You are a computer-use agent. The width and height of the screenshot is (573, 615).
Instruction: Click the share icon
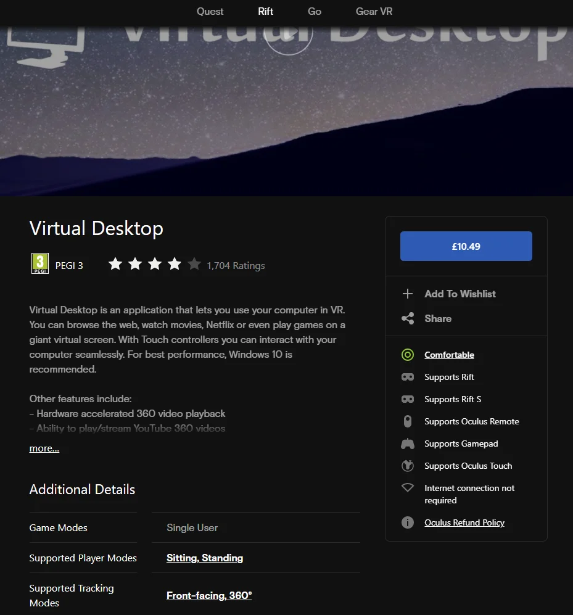click(408, 318)
